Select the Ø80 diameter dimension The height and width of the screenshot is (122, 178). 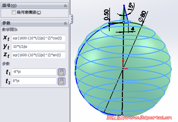142,16
